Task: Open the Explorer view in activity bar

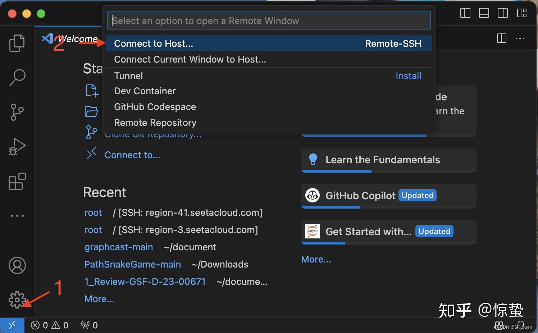Action: [17, 43]
